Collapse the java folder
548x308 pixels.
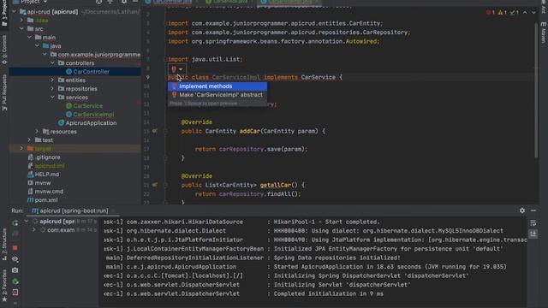[x=37, y=45]
